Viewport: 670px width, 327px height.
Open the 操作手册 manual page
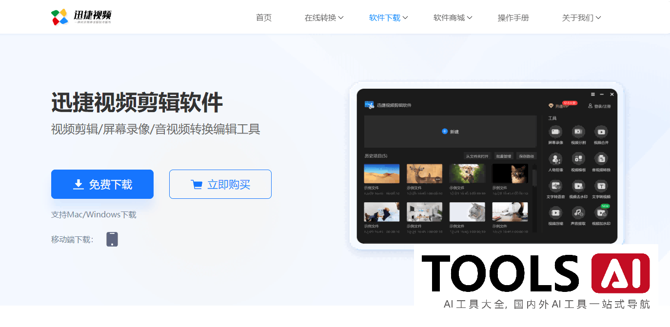point(513,18)
